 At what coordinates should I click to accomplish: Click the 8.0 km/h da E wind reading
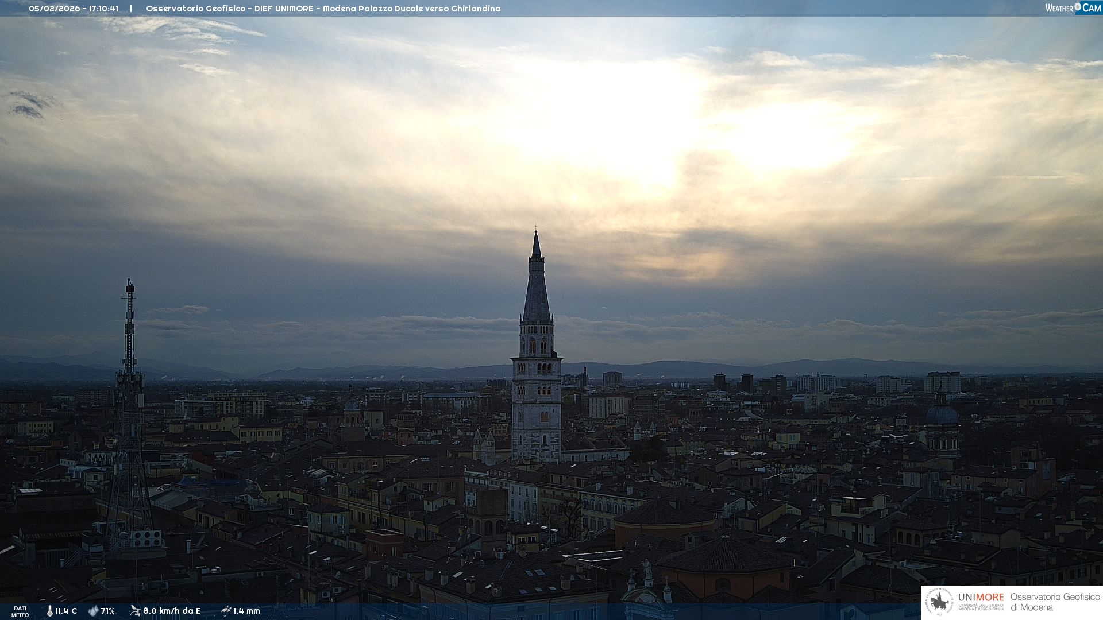click(x=172, y=611)
